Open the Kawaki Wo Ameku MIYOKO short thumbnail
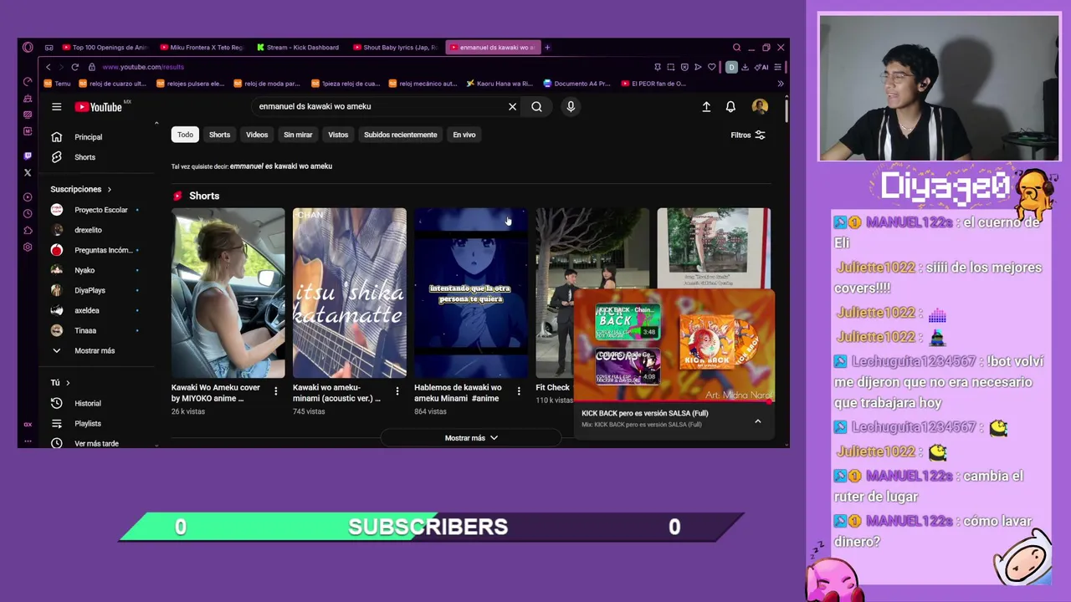Screen dimensions: 1071x602 point(228,293)
